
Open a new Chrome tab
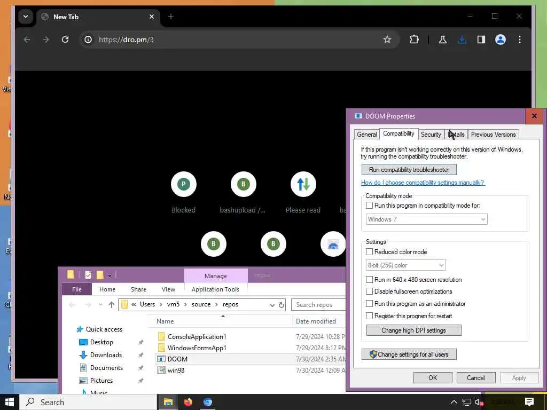171,17
